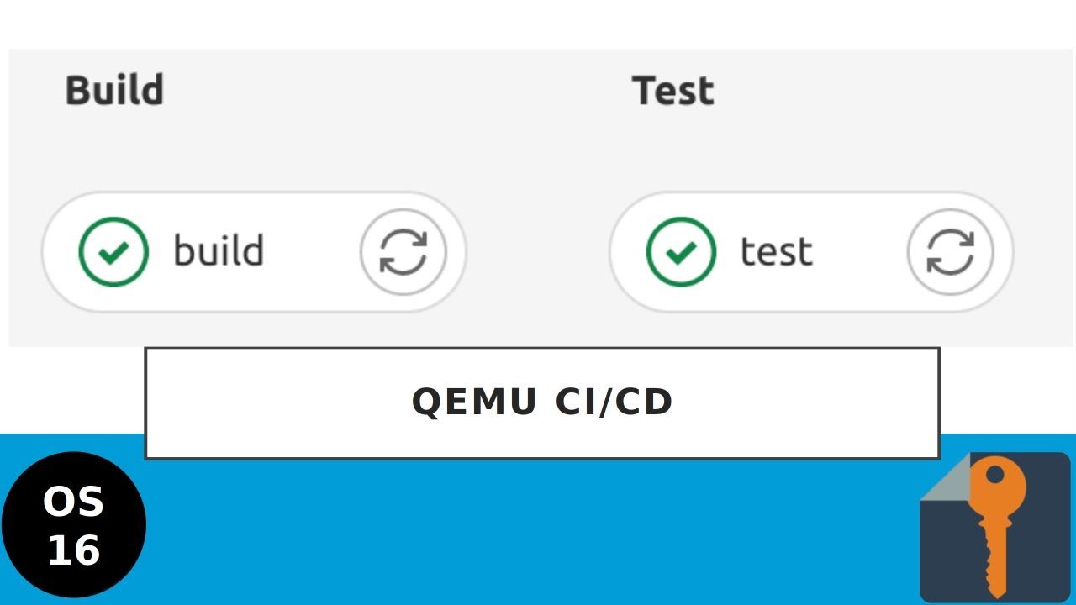Select the test job name text
1076x605 pixels.
pyautogui.click(x=776, y=251)
